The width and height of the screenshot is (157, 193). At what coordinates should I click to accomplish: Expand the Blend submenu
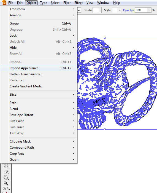pyautogui.click(x=39, y=109)
